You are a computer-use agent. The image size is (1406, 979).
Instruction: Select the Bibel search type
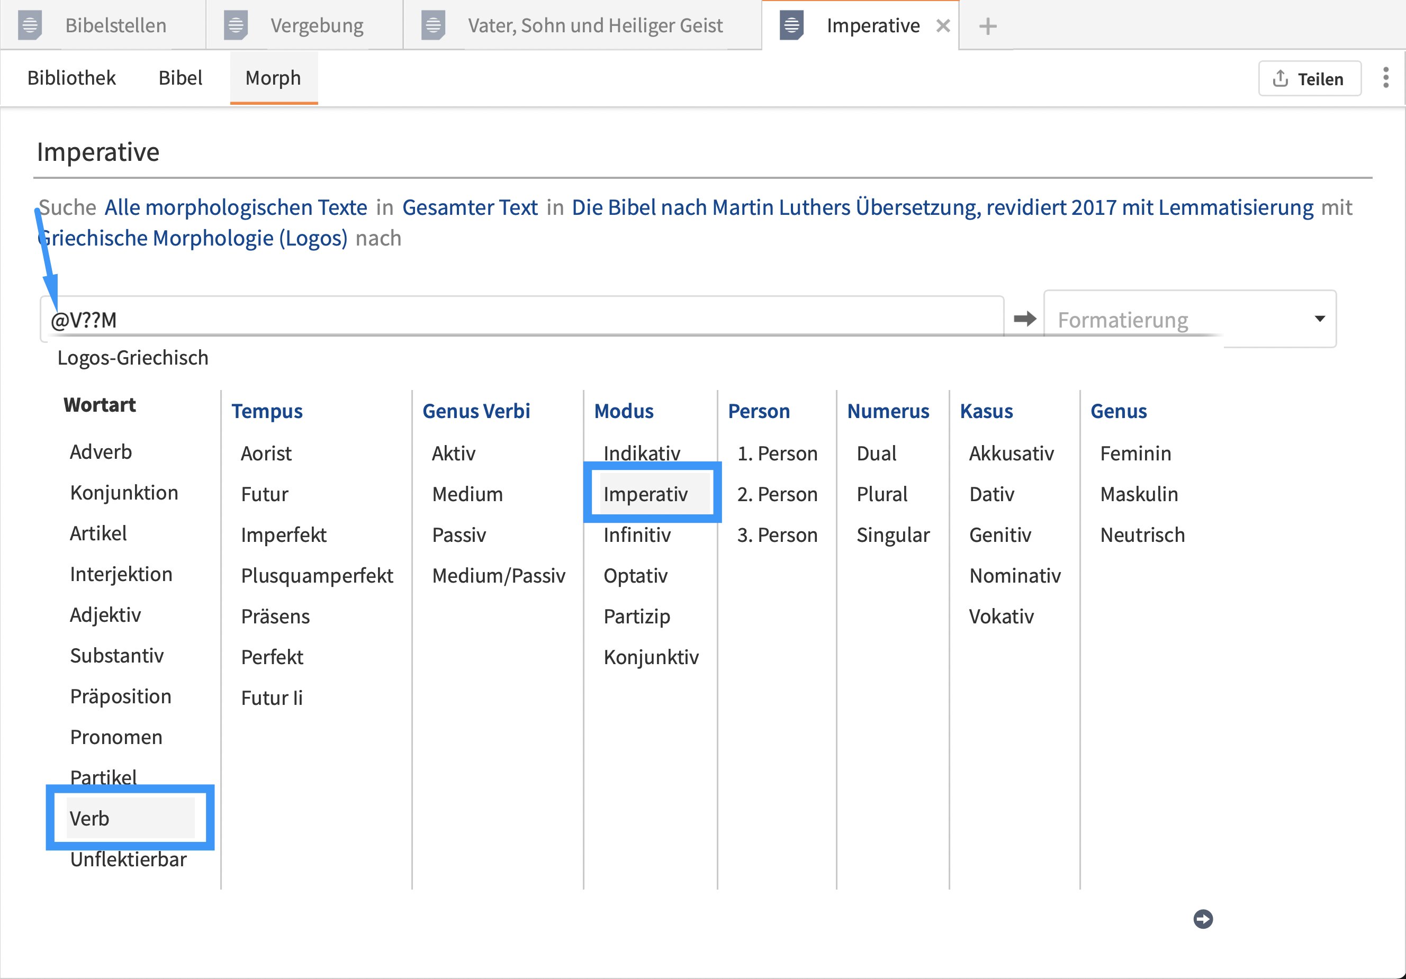pyautogui.click(x=180, y=78)
